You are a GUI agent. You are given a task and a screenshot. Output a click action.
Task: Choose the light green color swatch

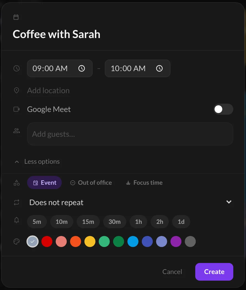point(104,241)
